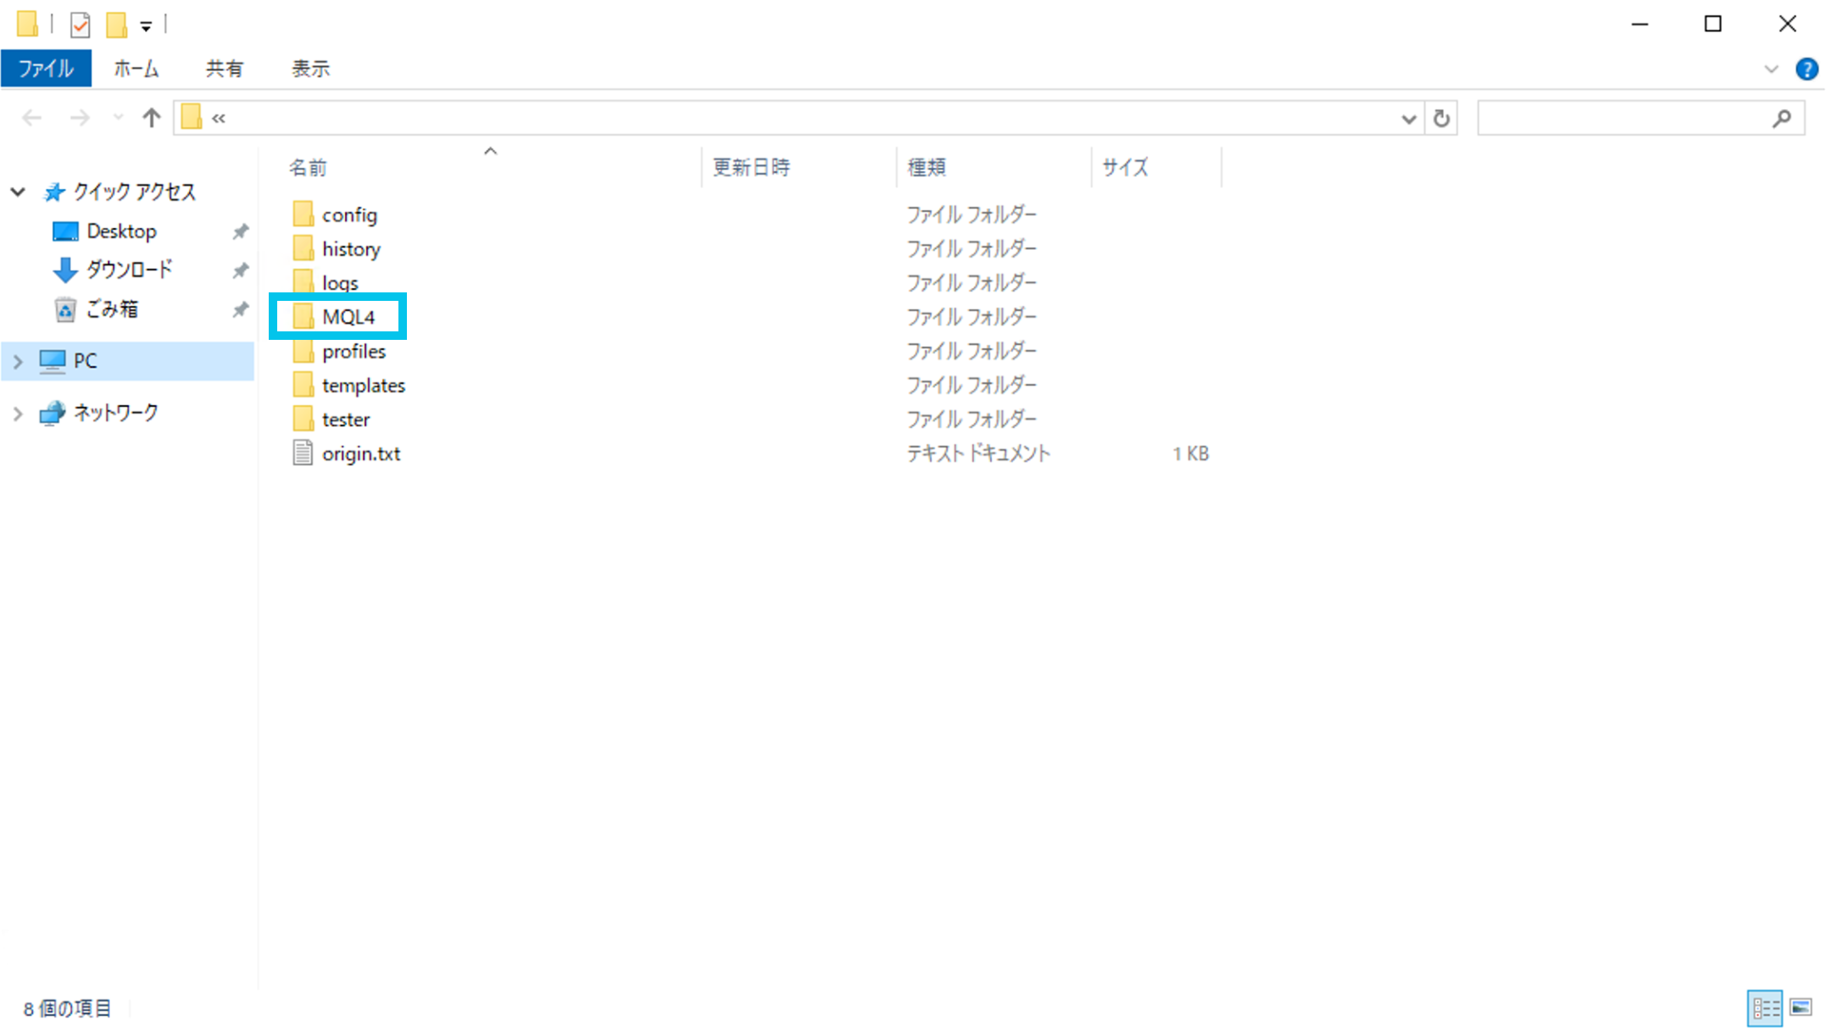Image resolution: width=1826 pixels, height=1028 pixels.
Task: Click the Up directory arrow icon
Action: 151,118
